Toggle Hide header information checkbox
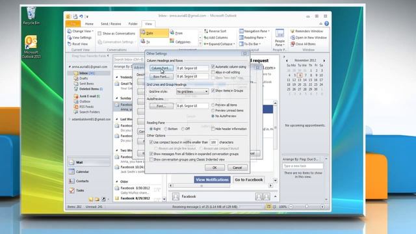The image size is (416, 234). [213, 129]
